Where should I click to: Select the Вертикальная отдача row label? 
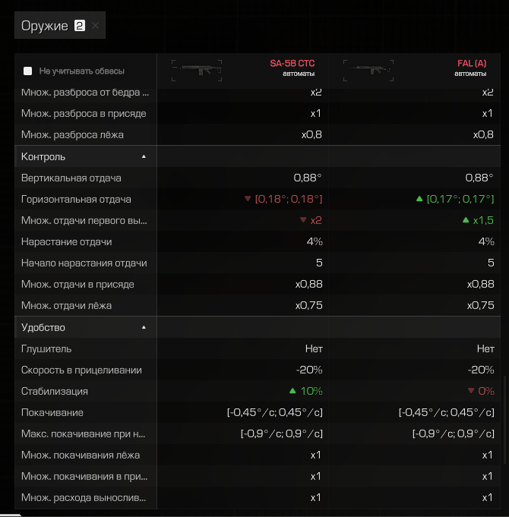click(x=71, y=178)
